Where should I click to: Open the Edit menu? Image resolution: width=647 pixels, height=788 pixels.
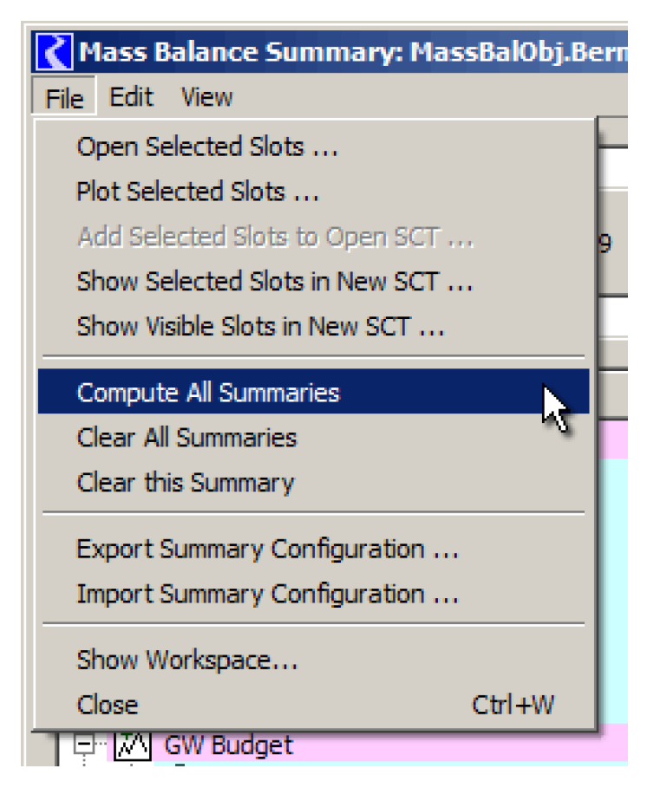[x=131, y=97]
